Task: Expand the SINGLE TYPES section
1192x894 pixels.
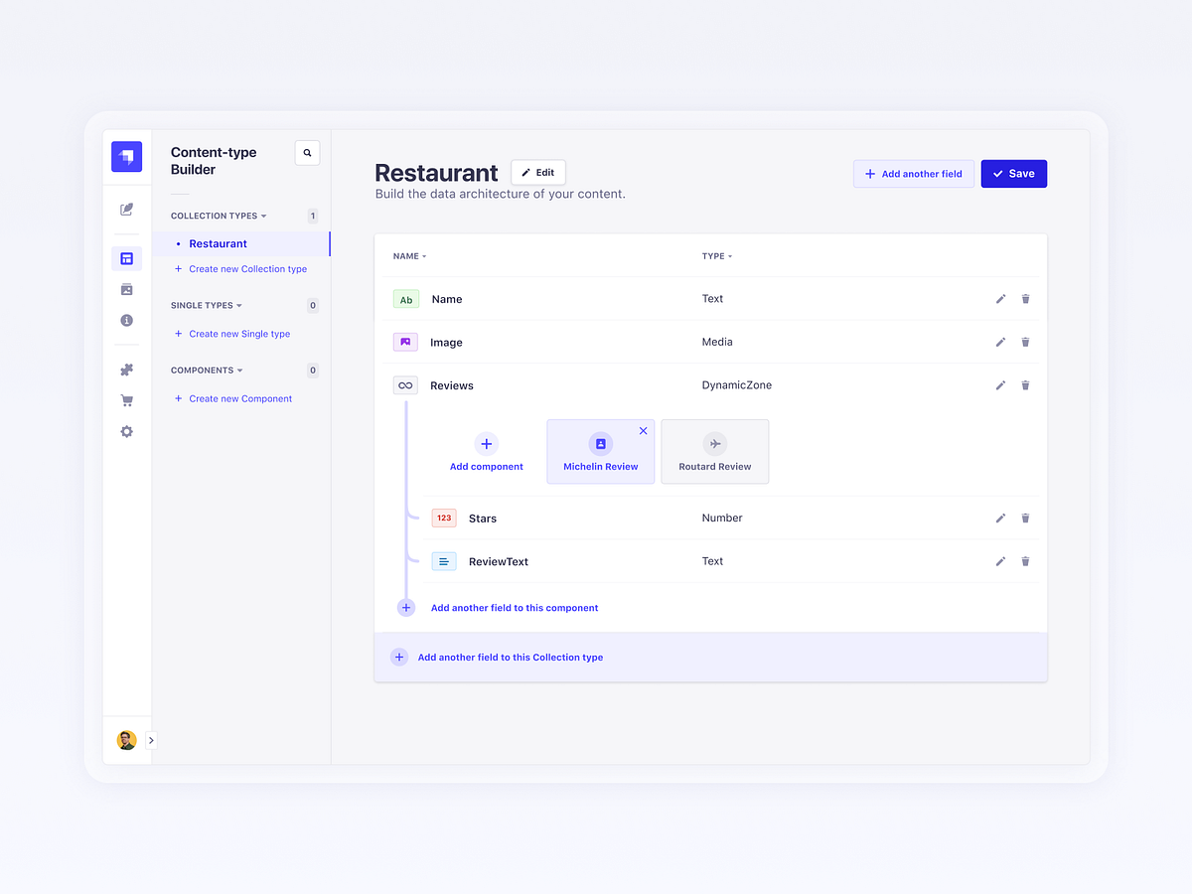Action: [x=238, y=305]
